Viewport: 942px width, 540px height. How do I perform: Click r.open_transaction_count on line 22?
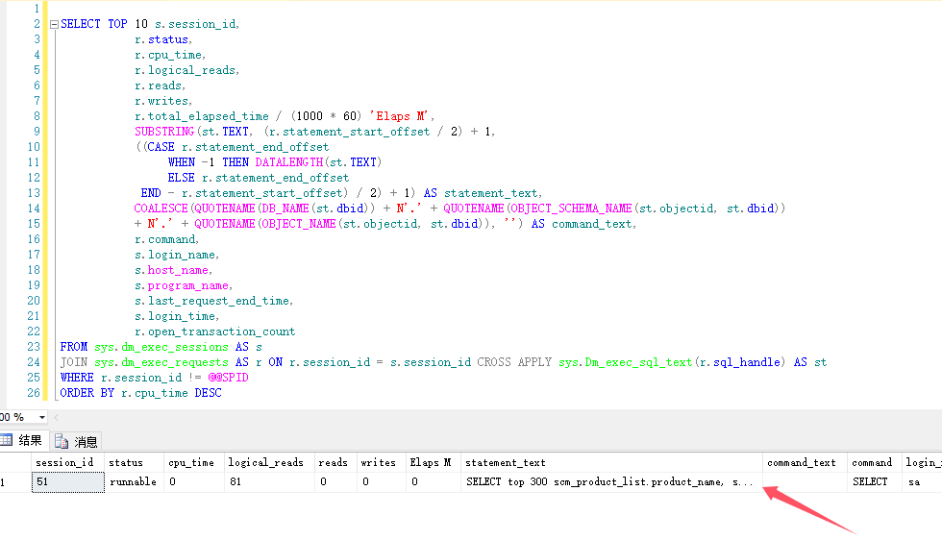click(x=214, y=331)
